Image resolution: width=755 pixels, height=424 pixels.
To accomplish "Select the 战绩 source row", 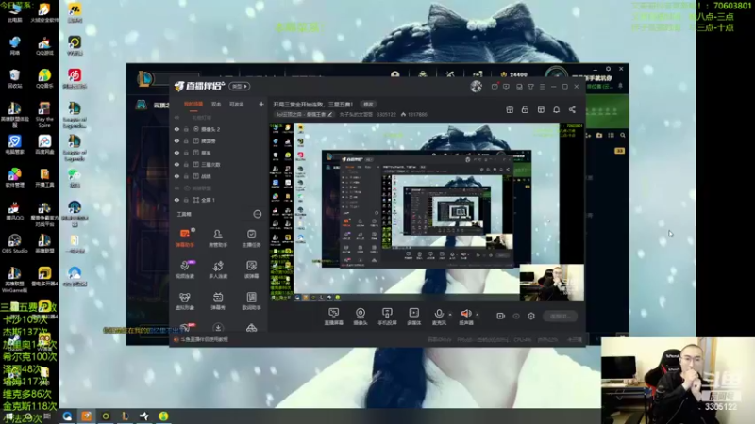I will [219, 176].
